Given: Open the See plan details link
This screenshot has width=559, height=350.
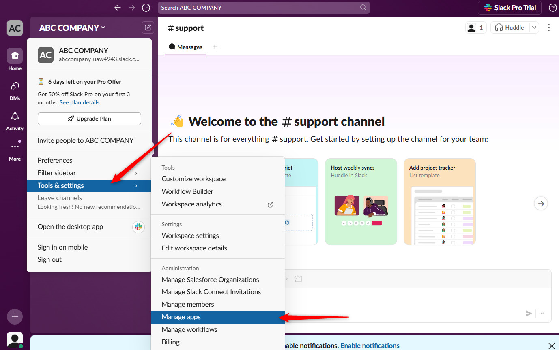Looking at the screenshot, I should [x=80, y=102].
